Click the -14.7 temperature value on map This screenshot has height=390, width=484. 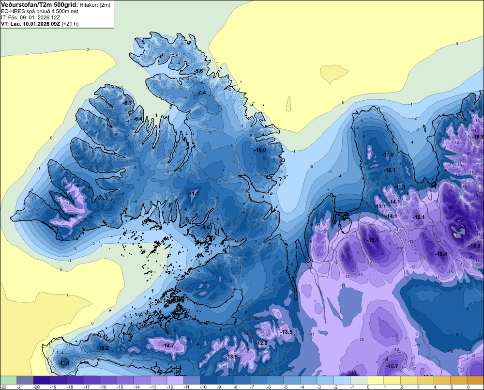tap(168, 345)
